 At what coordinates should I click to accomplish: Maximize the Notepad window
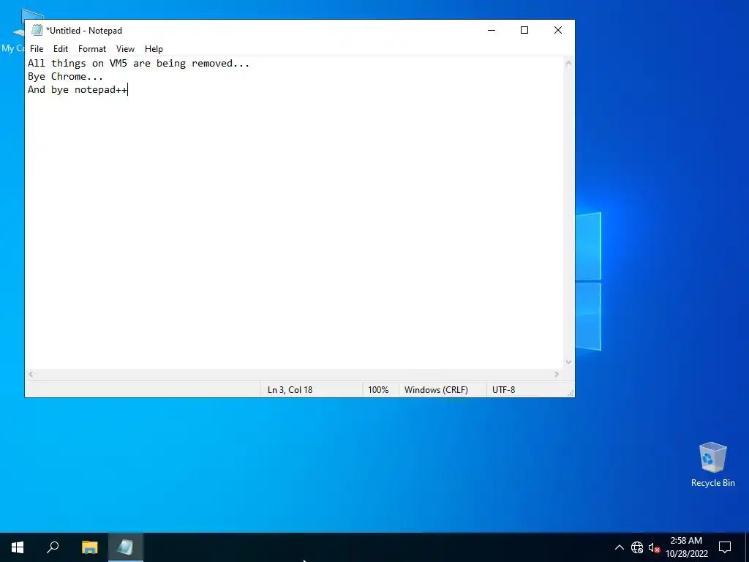[x=524, y=30]
